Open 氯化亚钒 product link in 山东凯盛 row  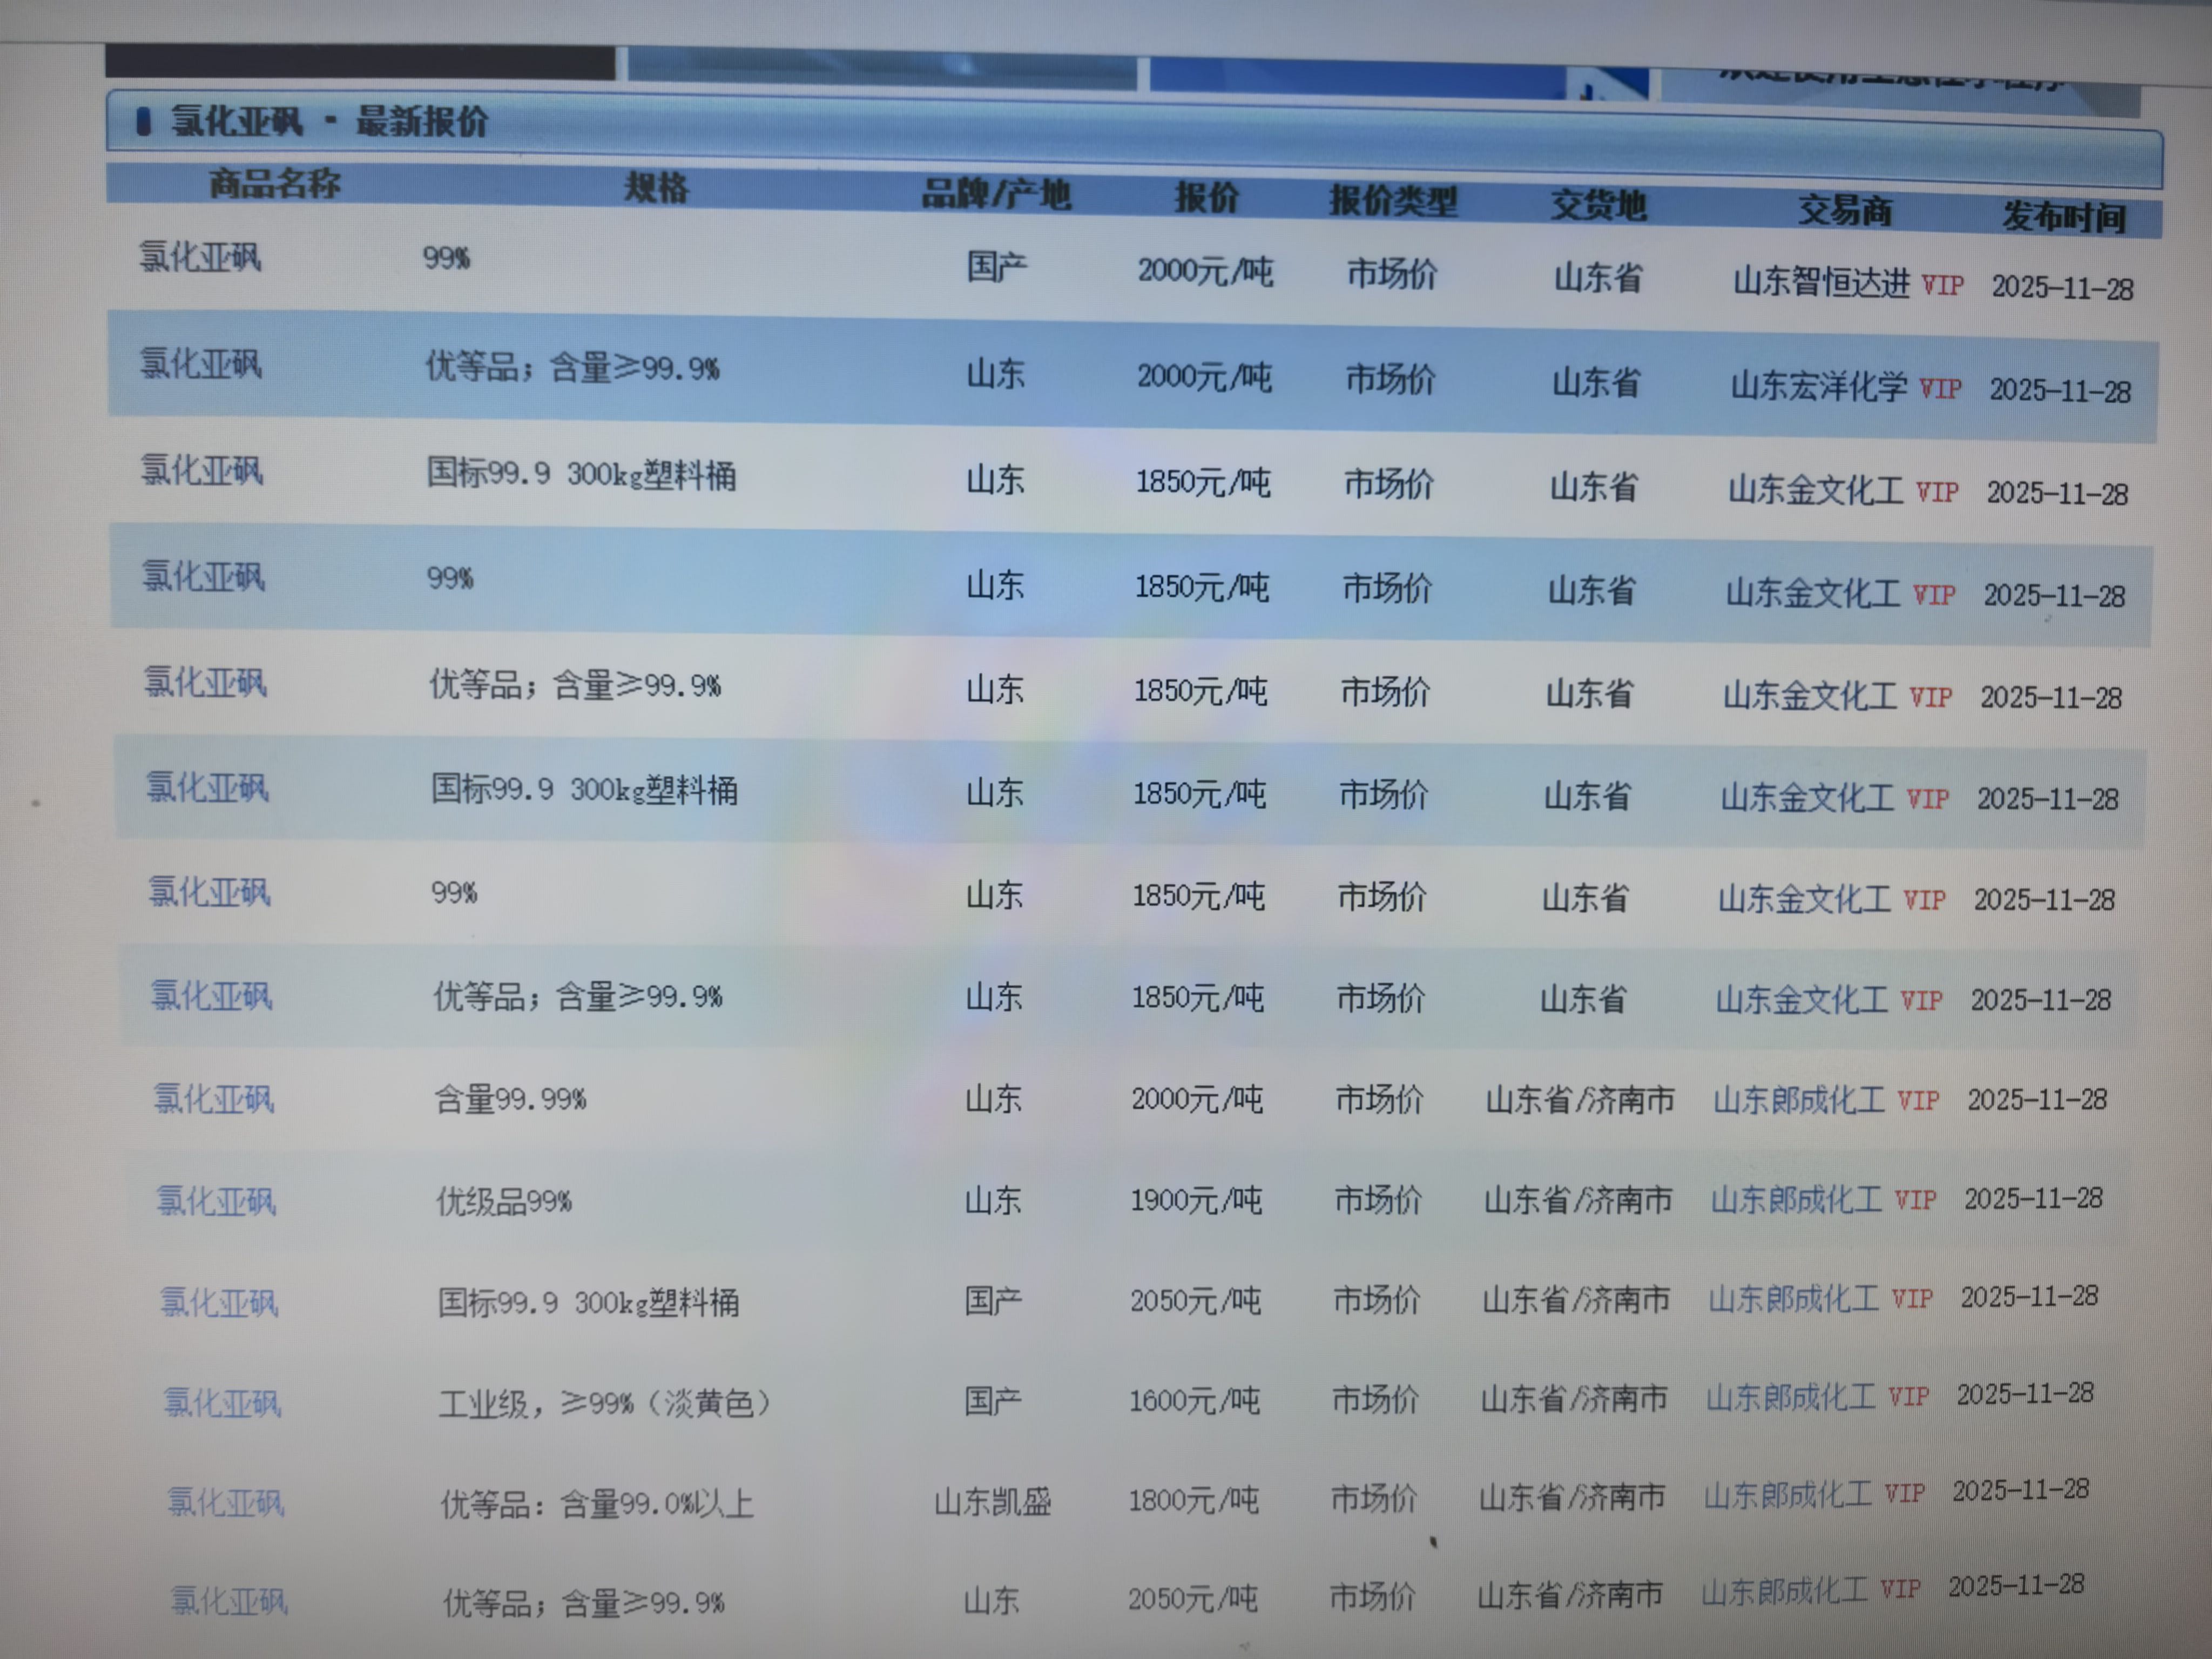(225, 1502)
